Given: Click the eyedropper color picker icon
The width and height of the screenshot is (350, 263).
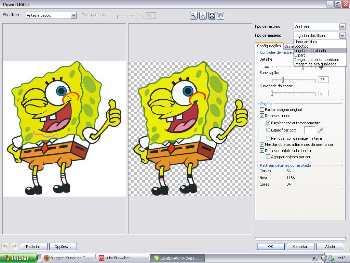Looking at the screenshot, I should coord(321,130).
